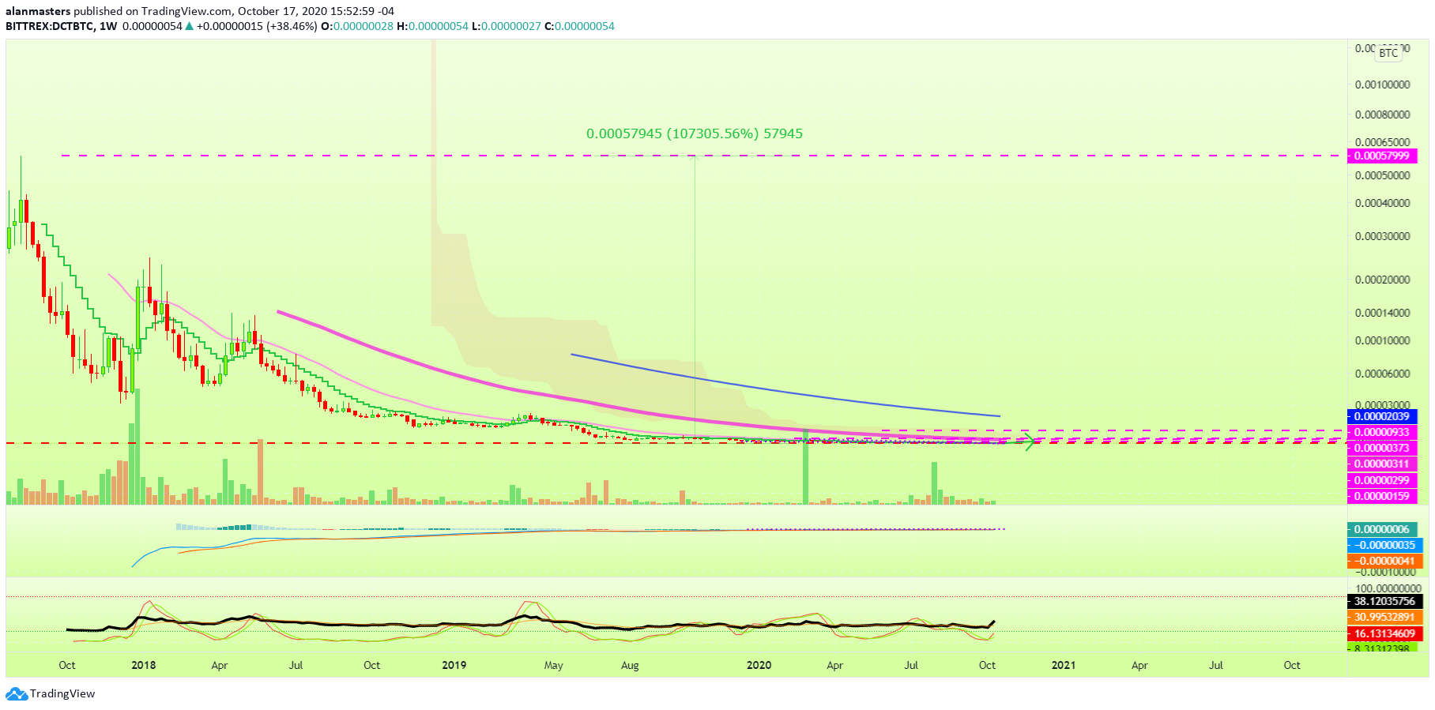Click the 0.00080000 price axis label
This screenshot has height=710, width=1435.
tap(1382, 115)
